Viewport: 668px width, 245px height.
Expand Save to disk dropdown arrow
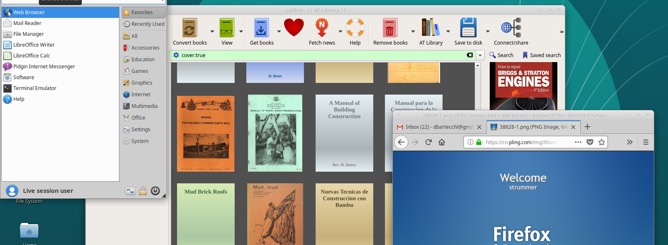click(x=488, y=31)
